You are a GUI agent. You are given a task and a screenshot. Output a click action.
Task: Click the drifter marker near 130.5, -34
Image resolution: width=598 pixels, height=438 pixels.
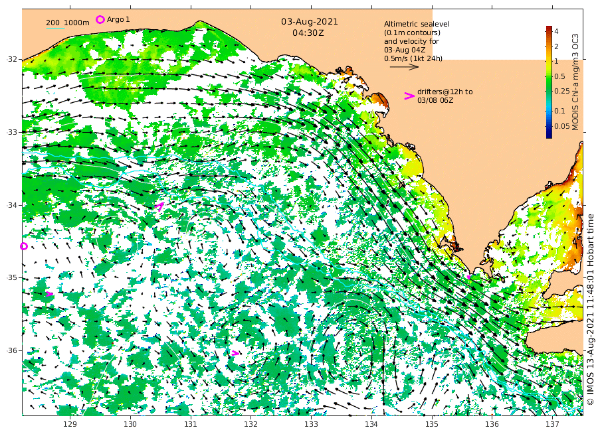(159, 206)
